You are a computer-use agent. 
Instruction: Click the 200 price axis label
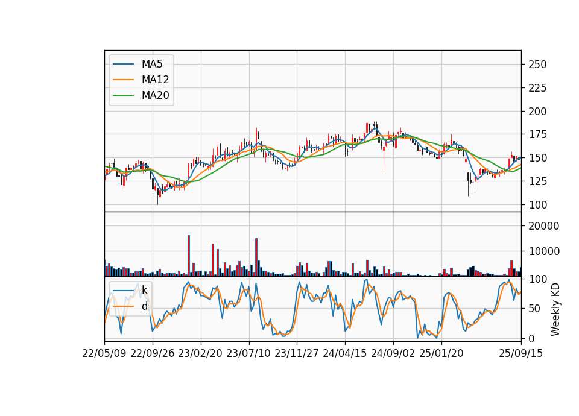(x=537, y=112)
